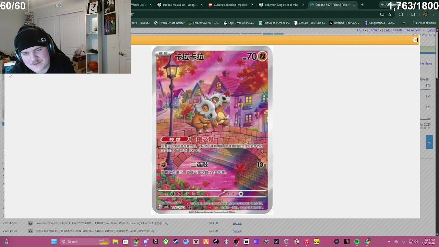Open the Pokemon Chinese Cubone Full Art eBay listing
Screen dimensions: 439x247
point(102,223)
